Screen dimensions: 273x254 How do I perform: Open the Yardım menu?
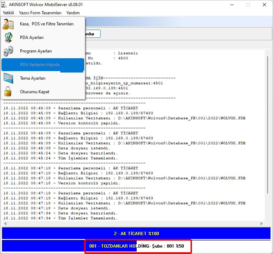pos(73,13)
